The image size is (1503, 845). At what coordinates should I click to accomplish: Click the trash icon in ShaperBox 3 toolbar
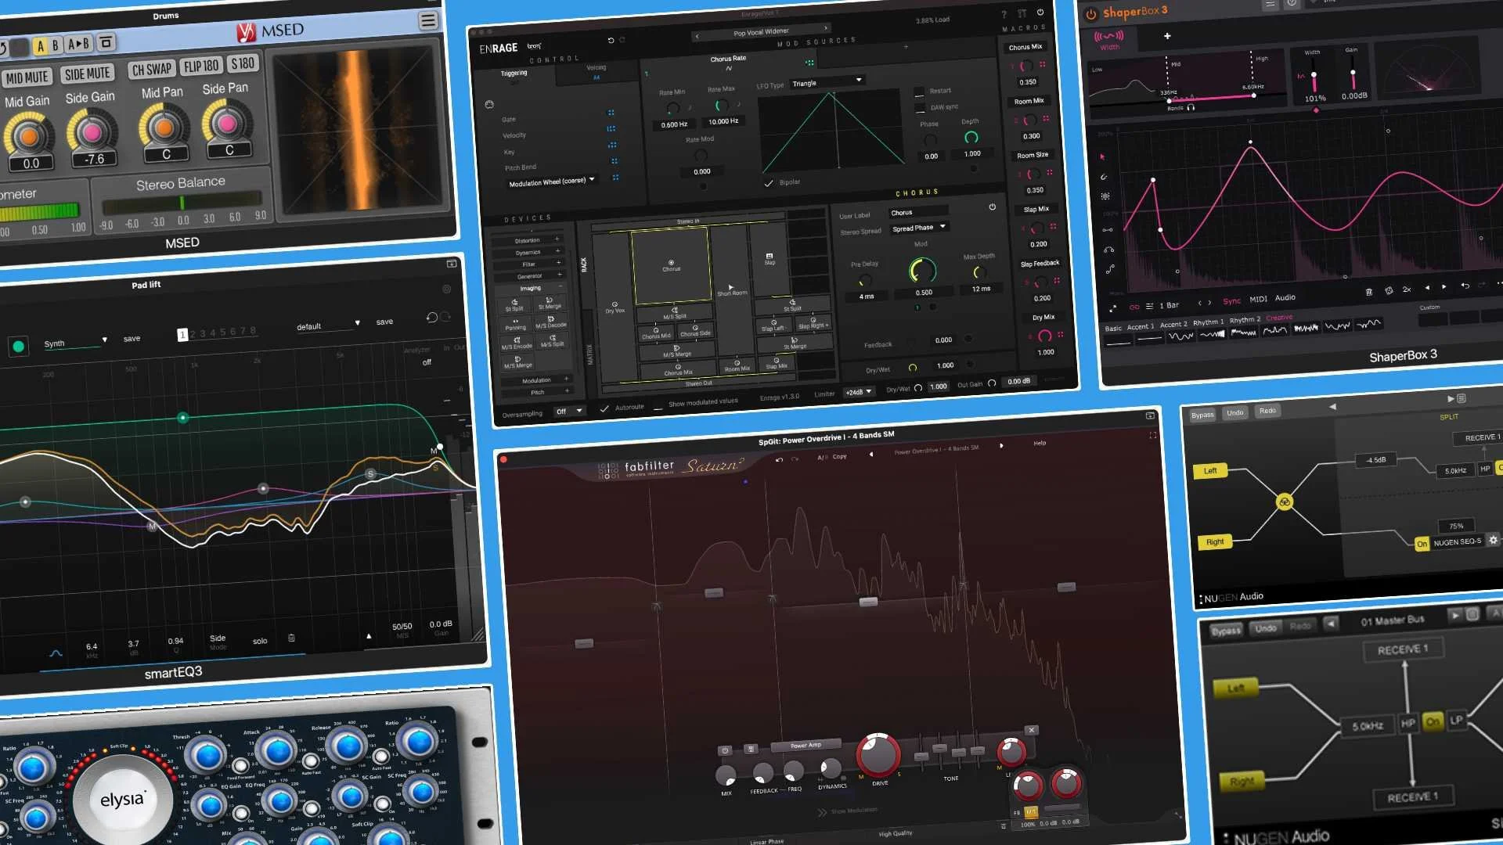tap(1370, 291)
